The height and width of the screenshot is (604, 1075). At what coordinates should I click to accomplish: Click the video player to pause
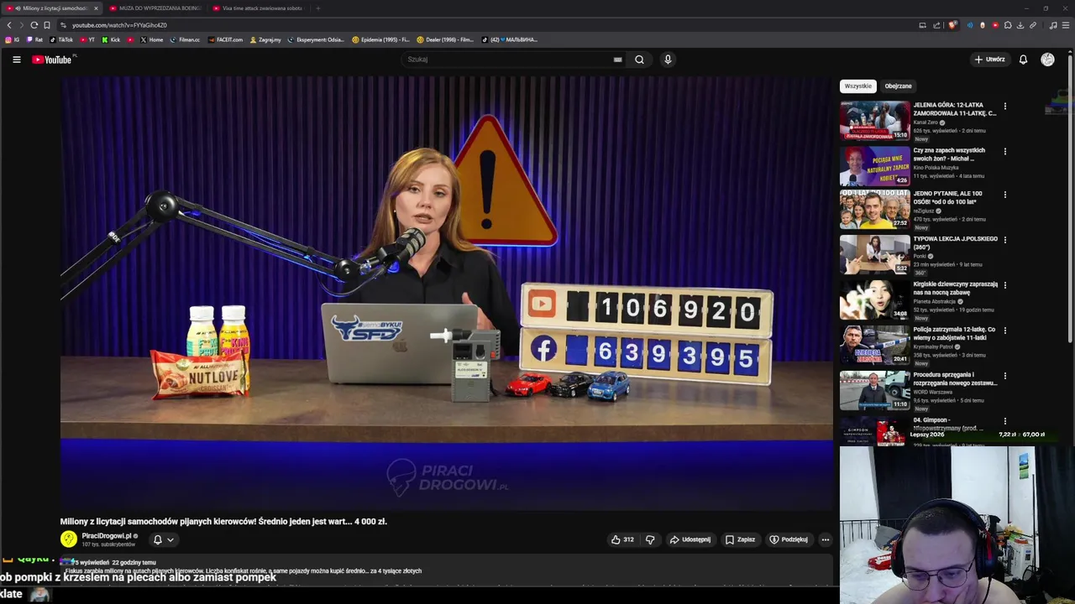tap(446, 294)
